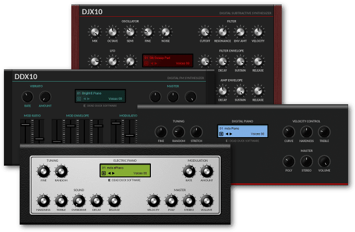Click DJX10 Filter Envelope SUSTAIN knob

pos(240,61)
